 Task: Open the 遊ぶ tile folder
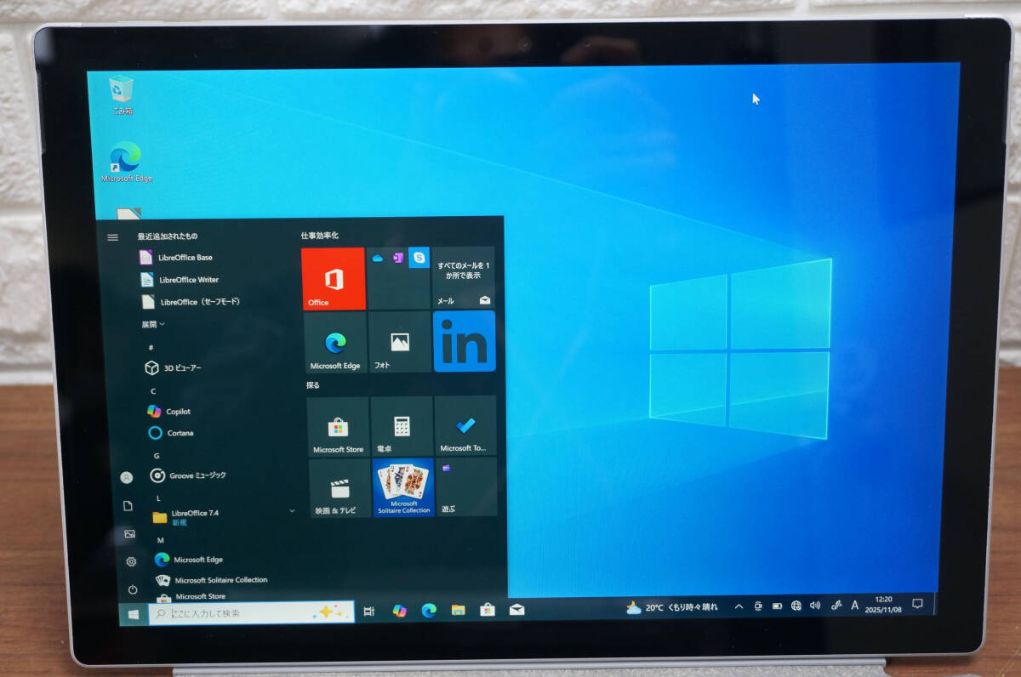[466, 486]
